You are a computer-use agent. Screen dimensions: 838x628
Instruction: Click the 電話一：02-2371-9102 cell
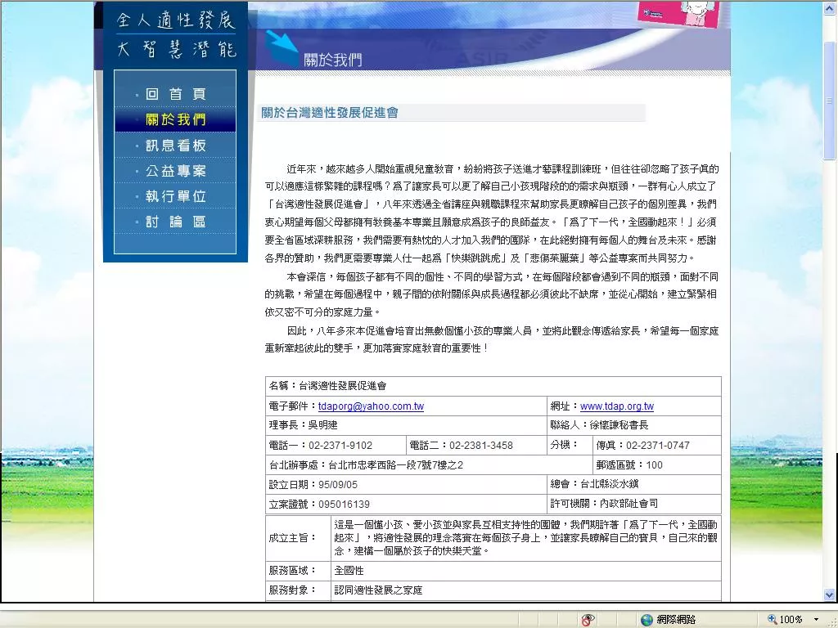[x=336, y=446]
